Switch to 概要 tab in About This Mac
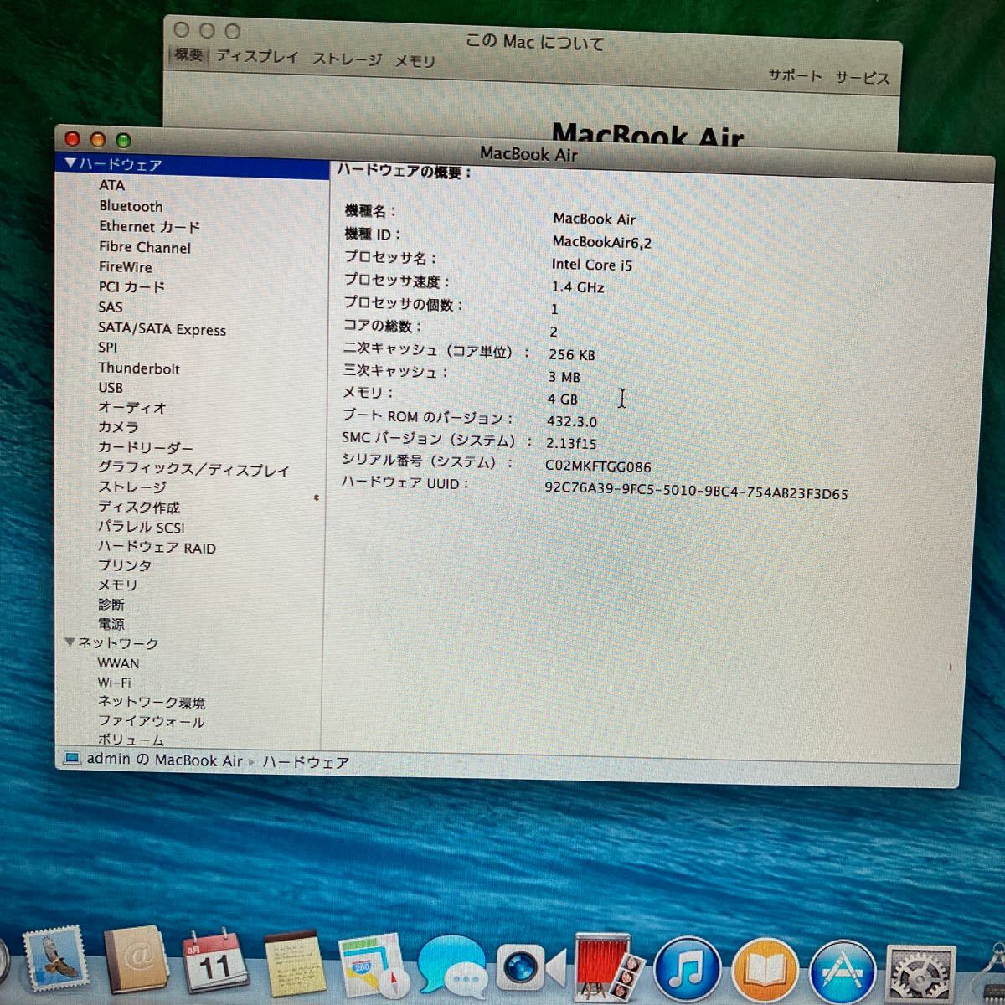 tap(189, 55)
